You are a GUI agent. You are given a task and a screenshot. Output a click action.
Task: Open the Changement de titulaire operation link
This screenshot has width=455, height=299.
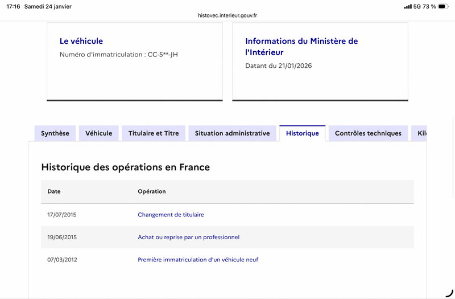point(171,215)
